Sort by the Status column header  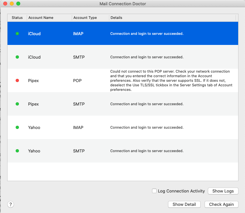tap(17, 18)
